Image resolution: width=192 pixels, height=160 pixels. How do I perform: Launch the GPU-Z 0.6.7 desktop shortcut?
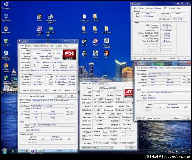[x=51, y=30]
